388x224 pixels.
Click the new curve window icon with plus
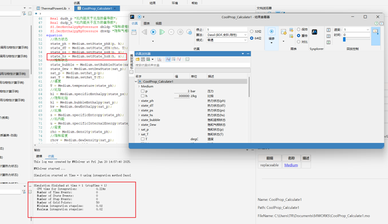[283, 32]
